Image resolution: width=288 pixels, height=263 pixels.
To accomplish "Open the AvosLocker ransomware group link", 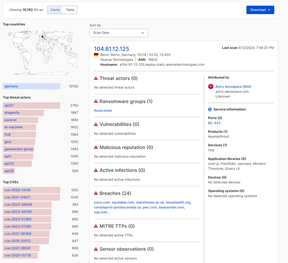I will click(103, 110).
